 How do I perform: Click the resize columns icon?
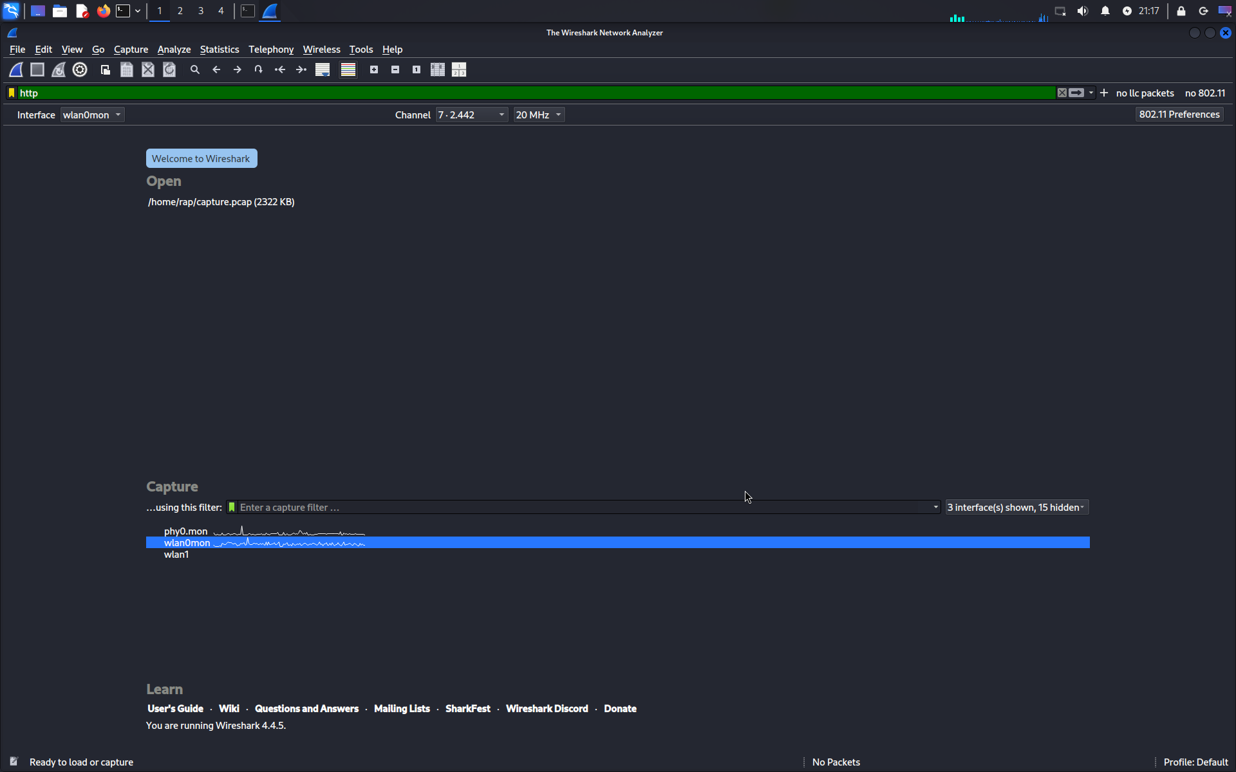(438, 69)
